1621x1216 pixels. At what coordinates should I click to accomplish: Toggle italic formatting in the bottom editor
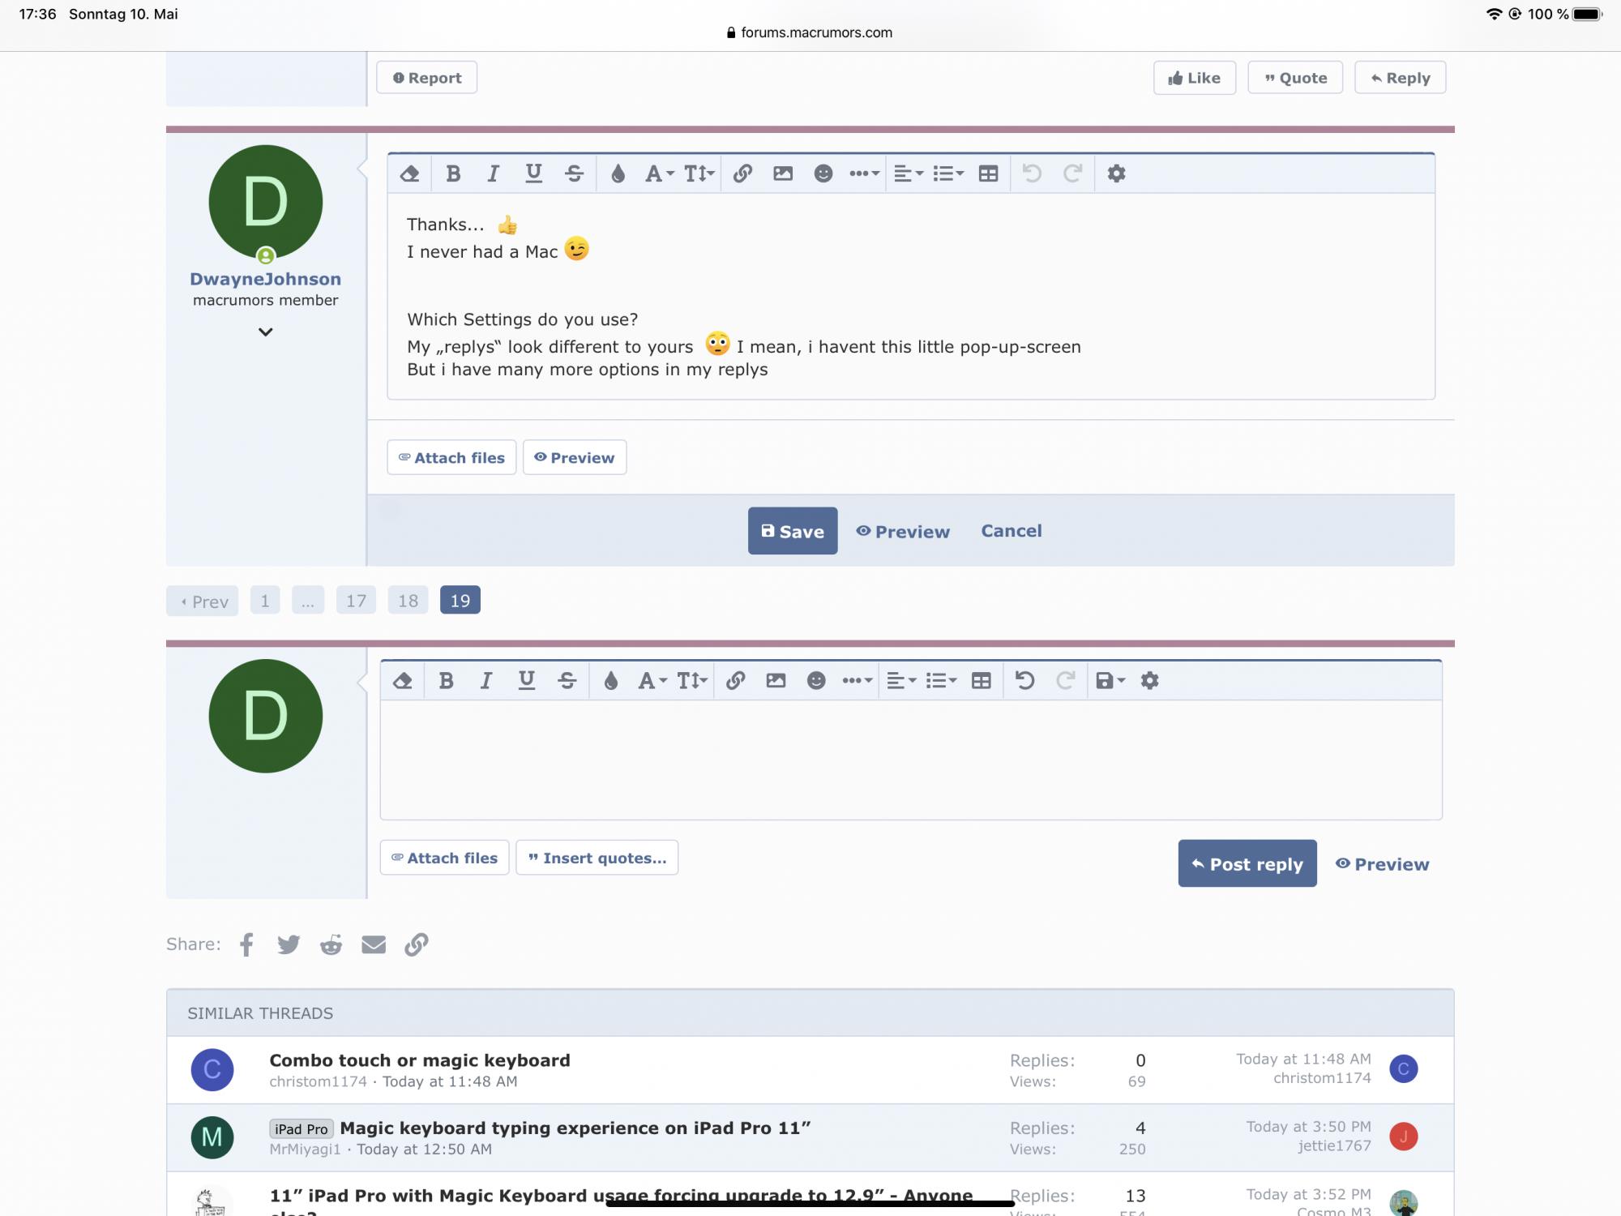pos(485,681)
